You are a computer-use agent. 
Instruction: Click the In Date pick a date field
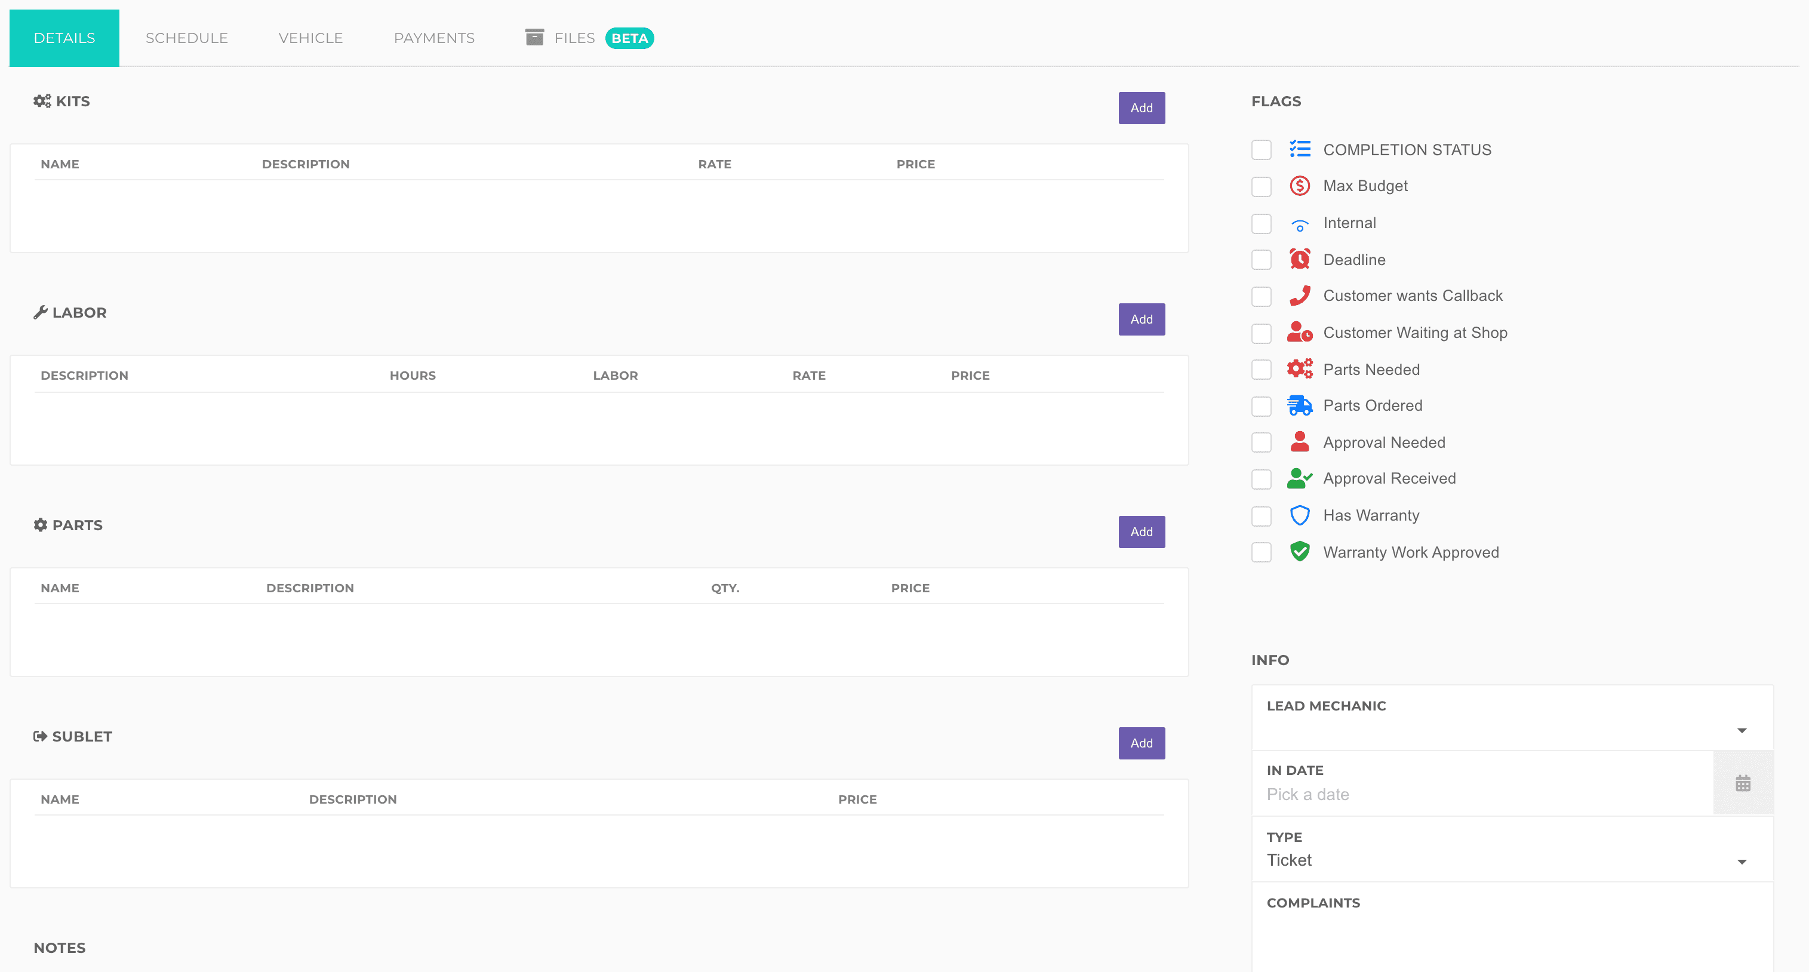[1482, 794]
